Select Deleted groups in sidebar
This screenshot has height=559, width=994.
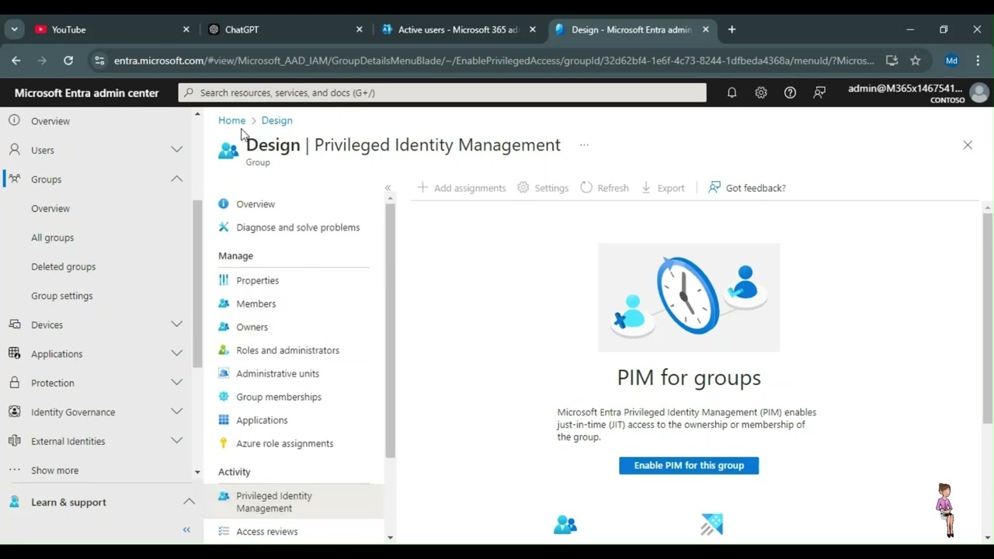click(x=64, y=266)
